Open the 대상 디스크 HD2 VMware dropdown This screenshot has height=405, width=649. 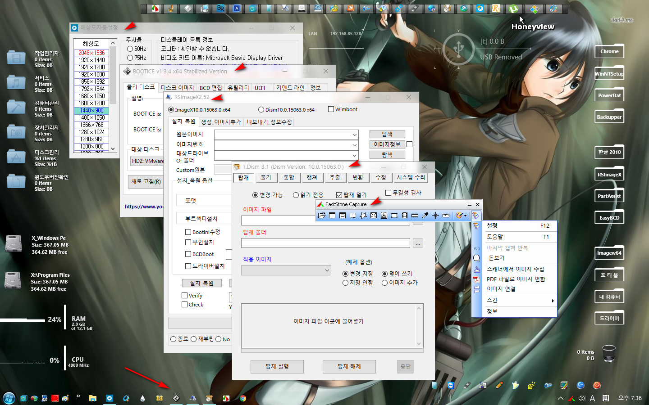(147, 161)
